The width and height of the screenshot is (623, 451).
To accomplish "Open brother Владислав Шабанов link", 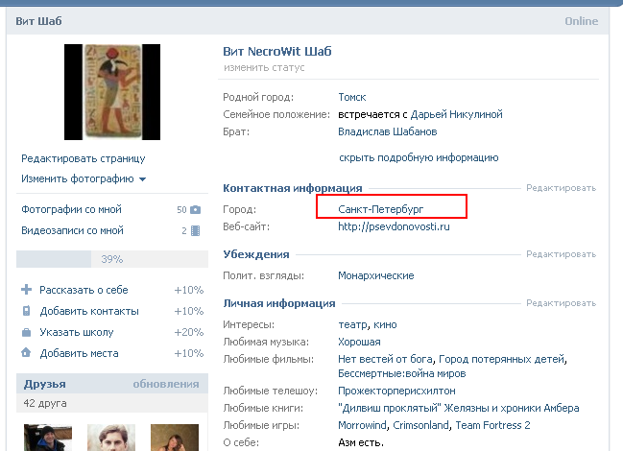I will tap(388, 131).
